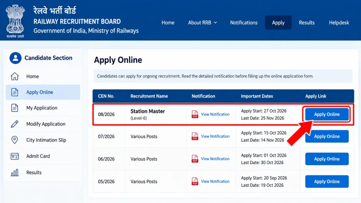This screenshot has width=361, height=203.
Task: Click the Recruitment Name column header
Action: pyautogui.click(x=149, y=96)
